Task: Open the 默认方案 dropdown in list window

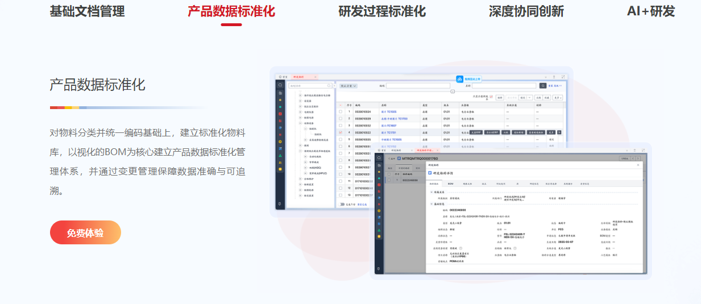Action: tap(349, 86)
